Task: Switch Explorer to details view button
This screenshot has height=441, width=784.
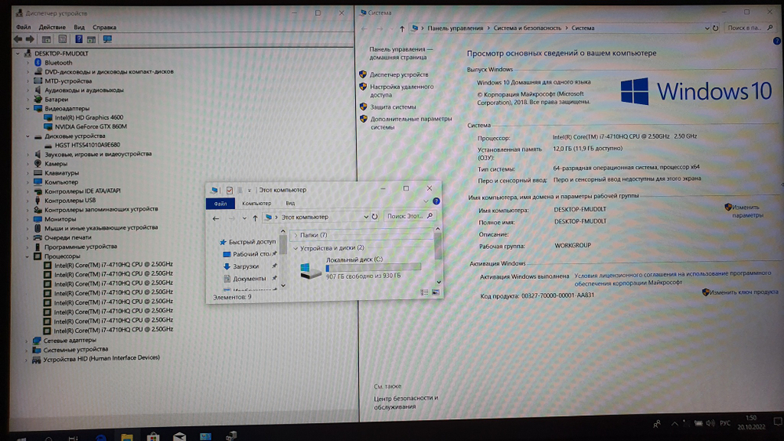Action: 424,292
